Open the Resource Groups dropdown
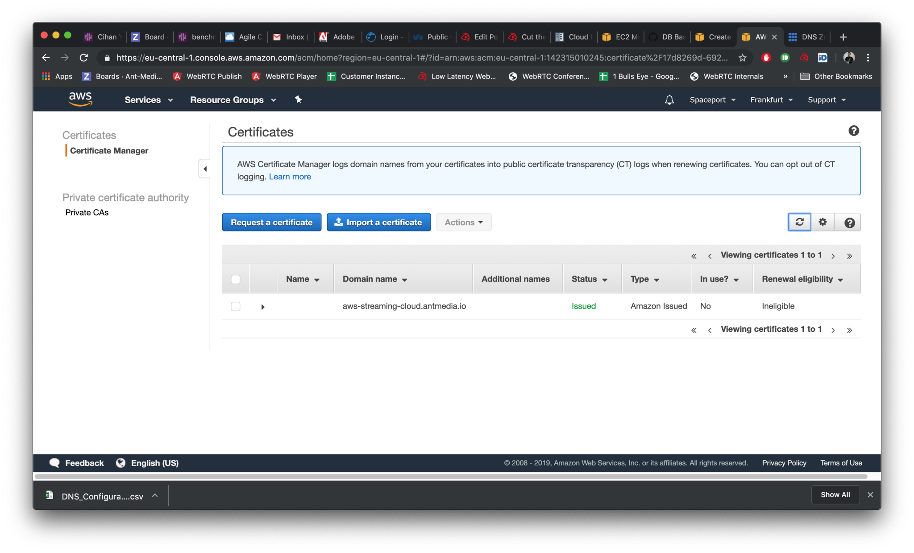The height and width of the screenshot is (553, 914). 233,100
